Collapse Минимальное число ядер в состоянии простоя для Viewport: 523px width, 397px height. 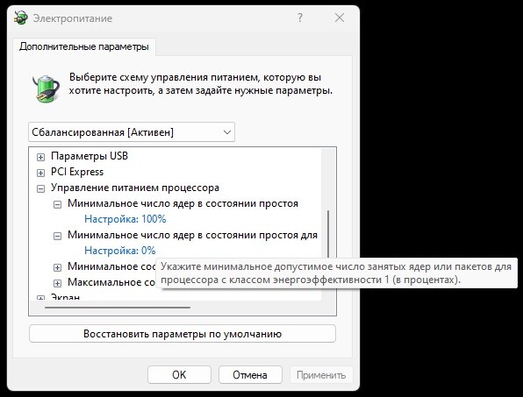(x=57, y=236)
